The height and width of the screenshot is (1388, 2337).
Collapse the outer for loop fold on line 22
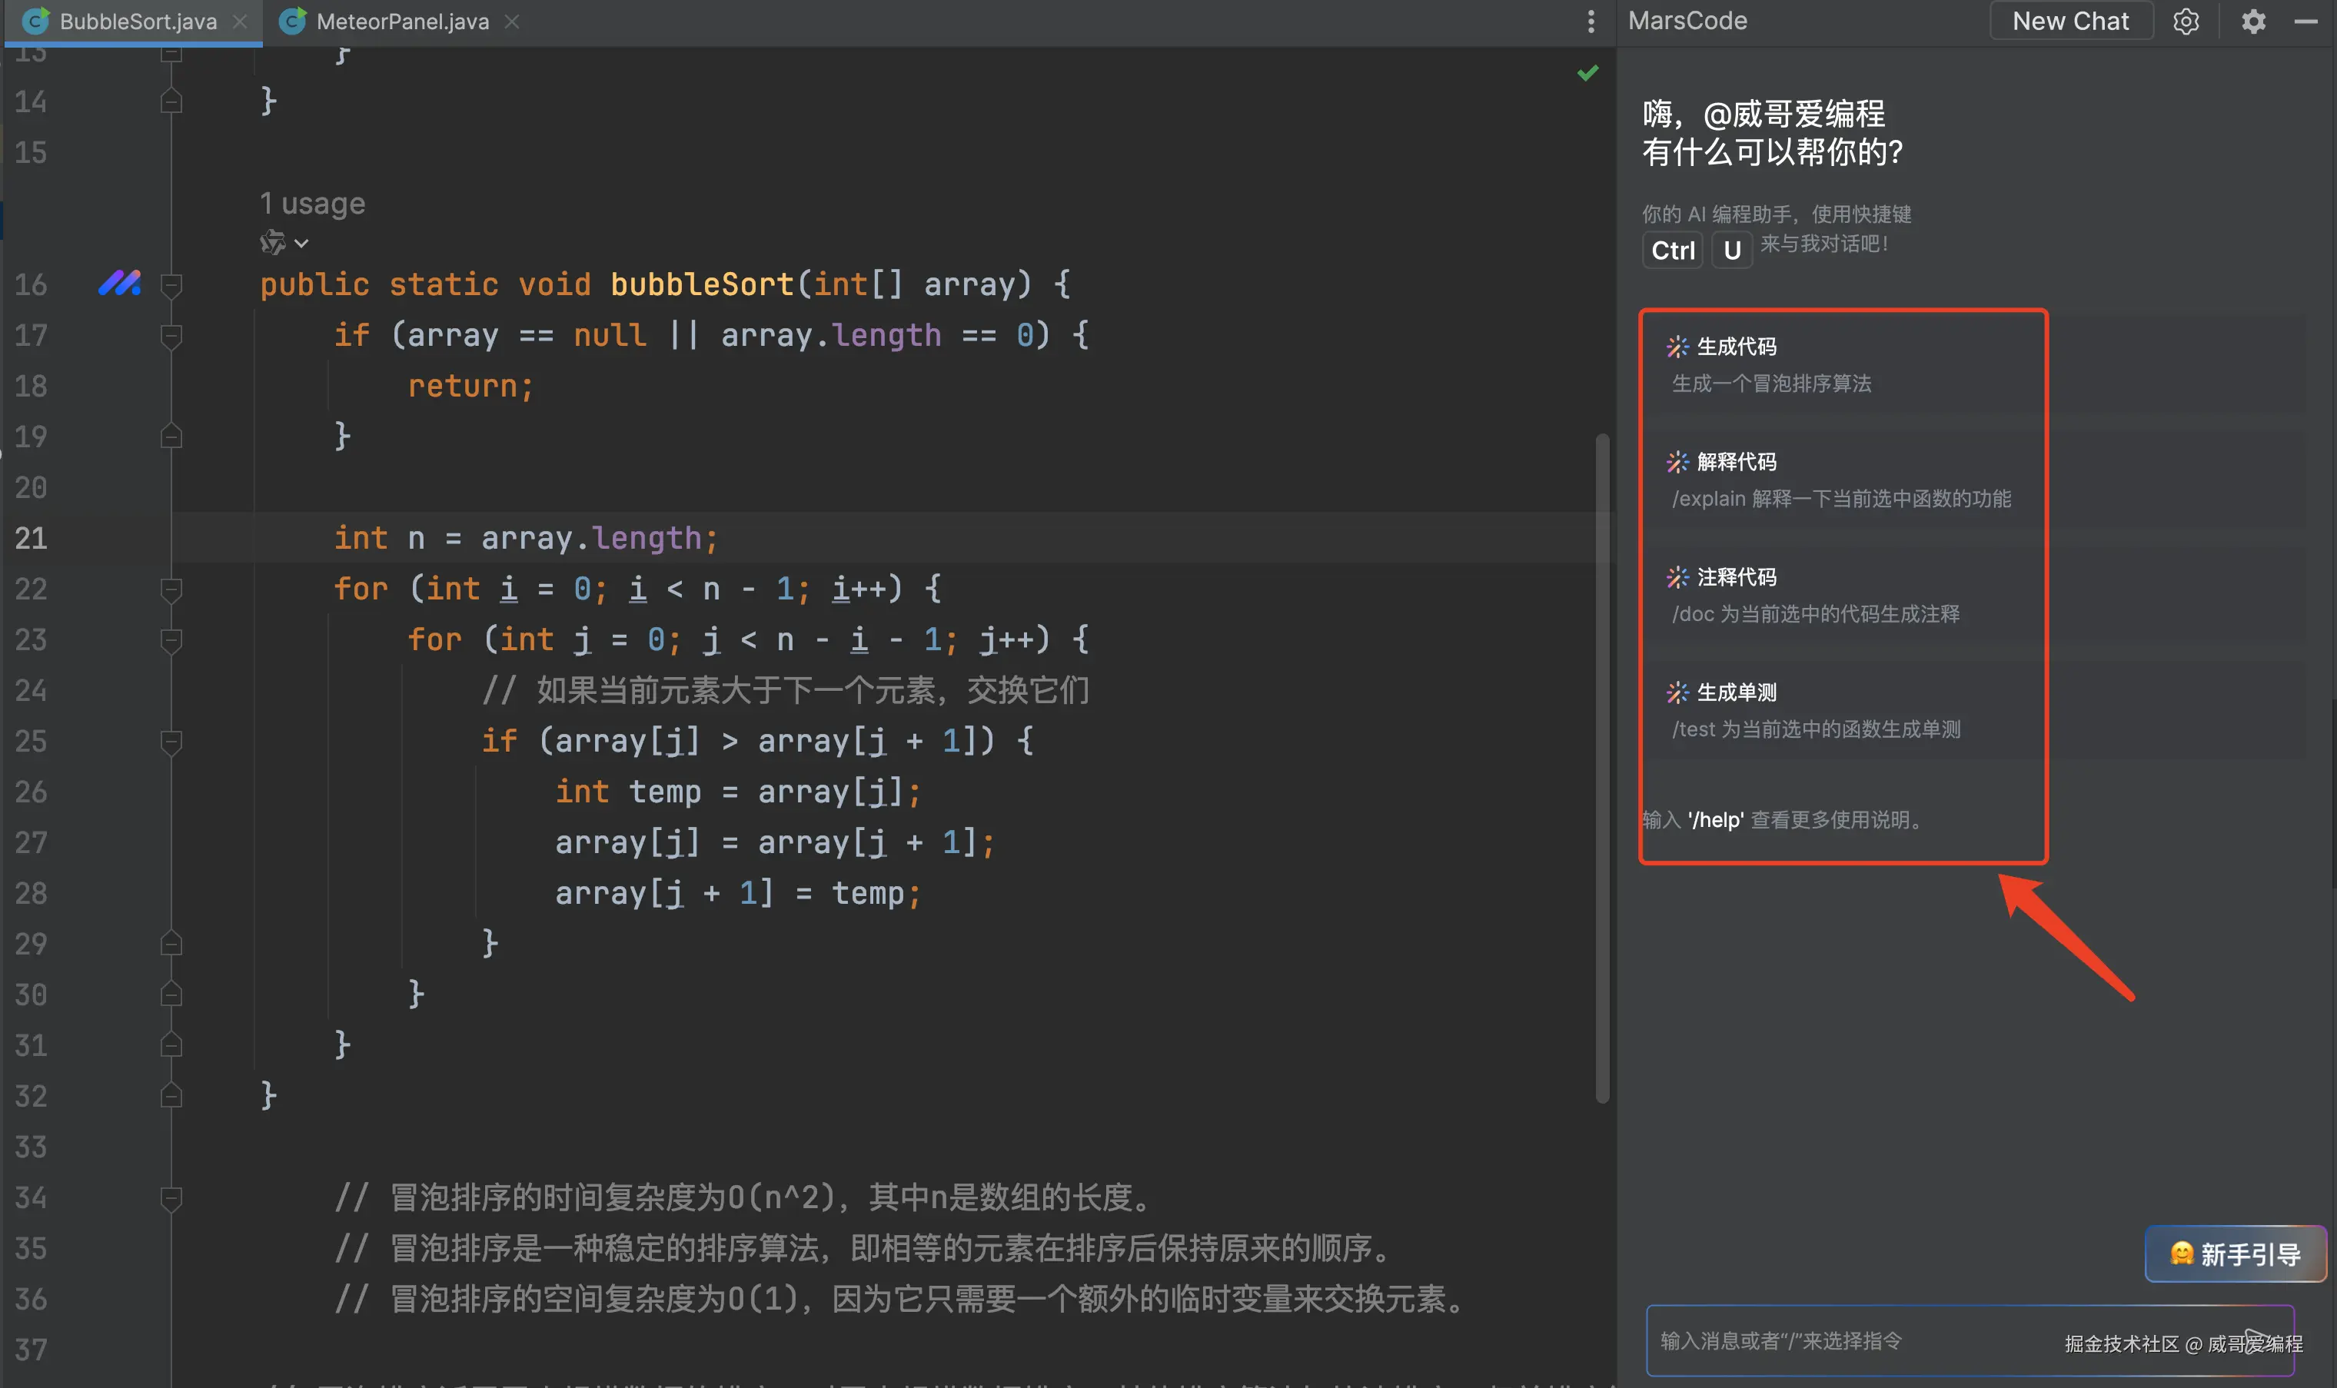pyautogui.click(x=171, y=588)
